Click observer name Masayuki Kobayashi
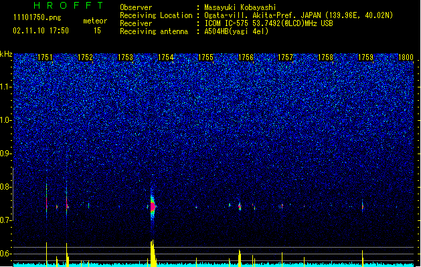 [x=240, y=7]
